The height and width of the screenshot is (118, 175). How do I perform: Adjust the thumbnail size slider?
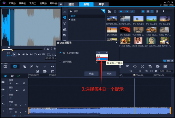[x=164, y=11]
